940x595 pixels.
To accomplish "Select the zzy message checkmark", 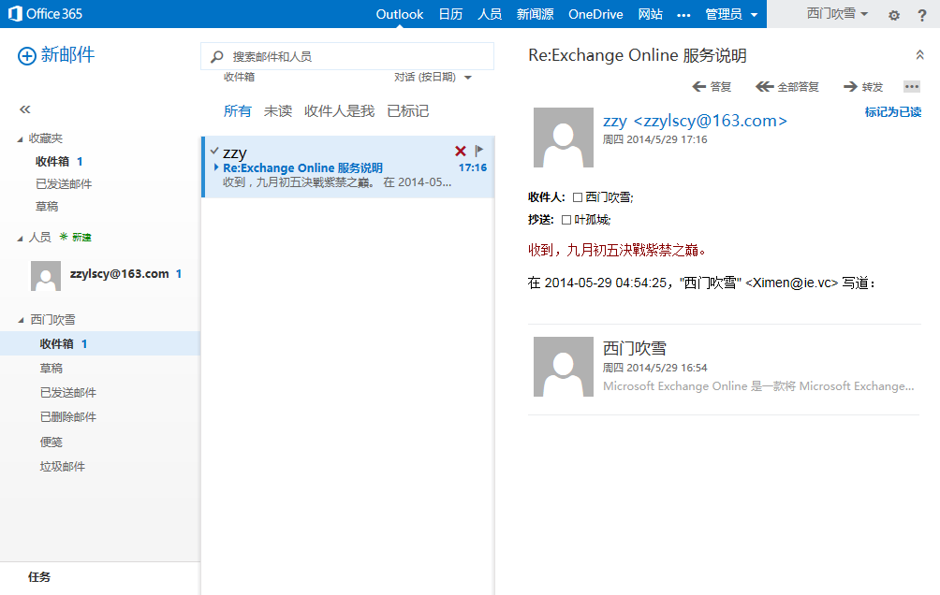I will (x=214, y=151).
